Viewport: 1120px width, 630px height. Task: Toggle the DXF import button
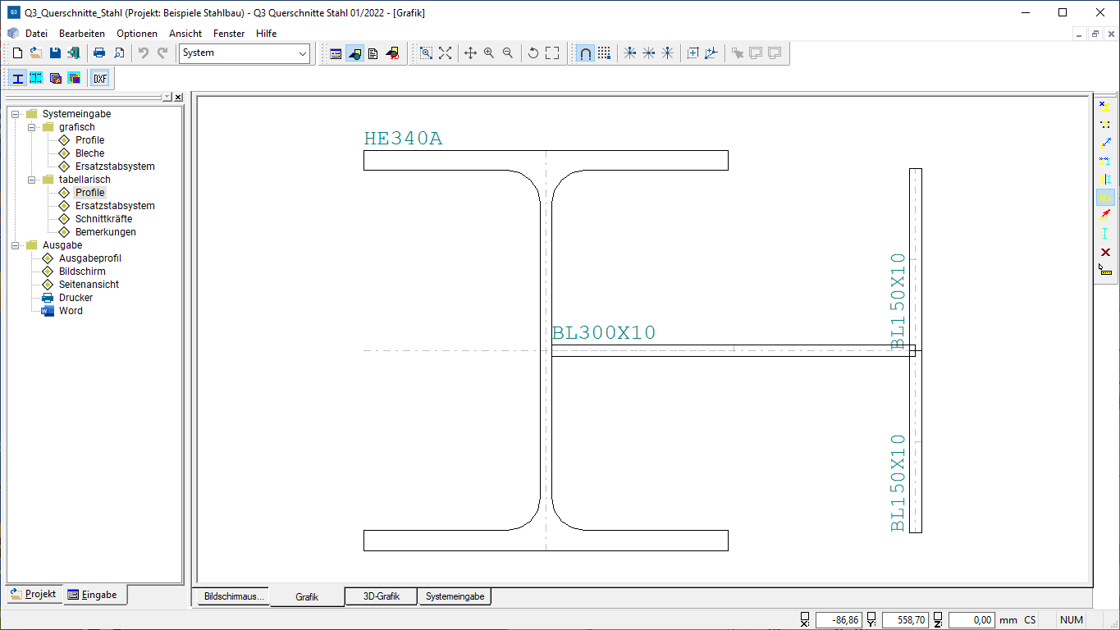pos(100,78)
